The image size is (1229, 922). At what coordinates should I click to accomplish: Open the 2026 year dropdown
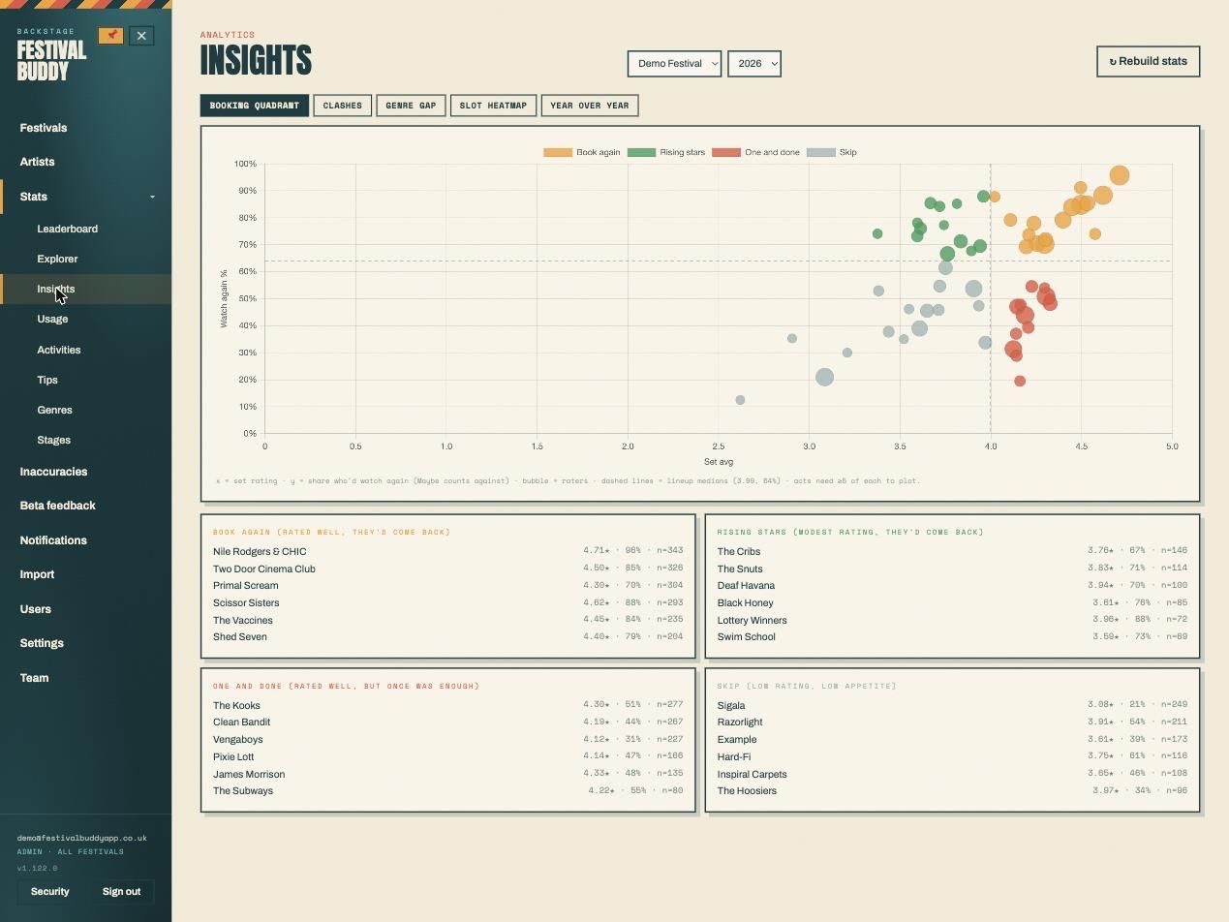coord(754,64)
